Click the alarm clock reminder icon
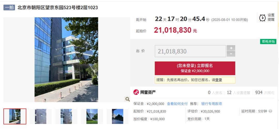Screen dimensions: 279x129 click(x=262, y=18)
